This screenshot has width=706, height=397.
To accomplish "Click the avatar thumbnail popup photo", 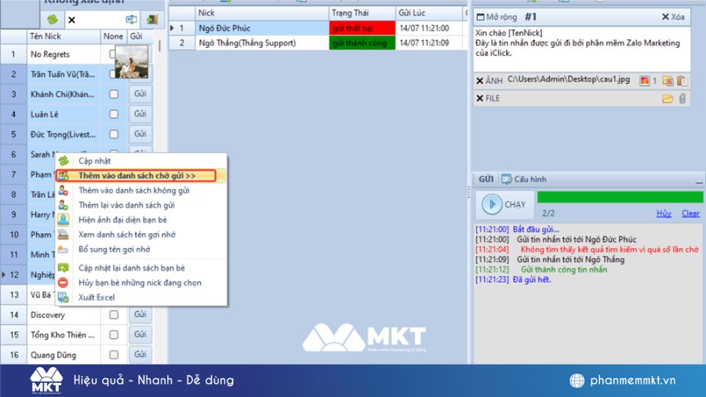I will tap(132, 62).
